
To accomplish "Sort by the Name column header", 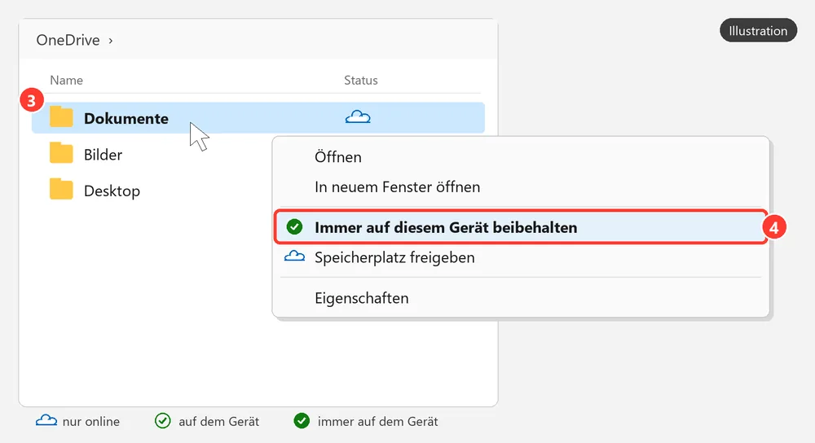I will [x=67, y=80].
